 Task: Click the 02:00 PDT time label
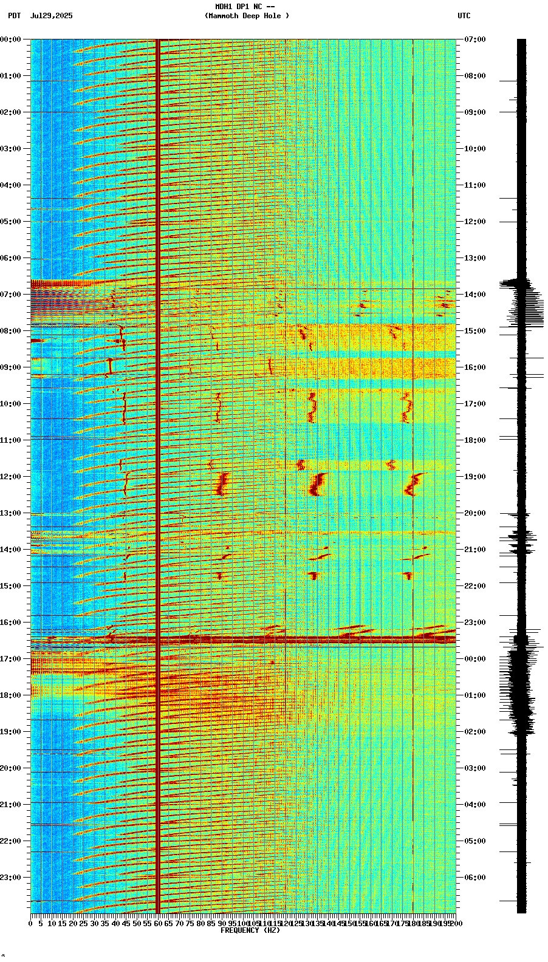click(x=10, y=112)
